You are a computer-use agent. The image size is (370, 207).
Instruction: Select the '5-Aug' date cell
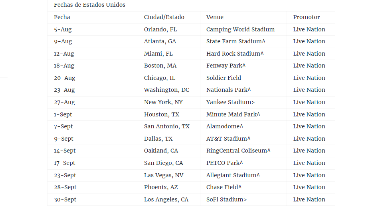[63, 29]
